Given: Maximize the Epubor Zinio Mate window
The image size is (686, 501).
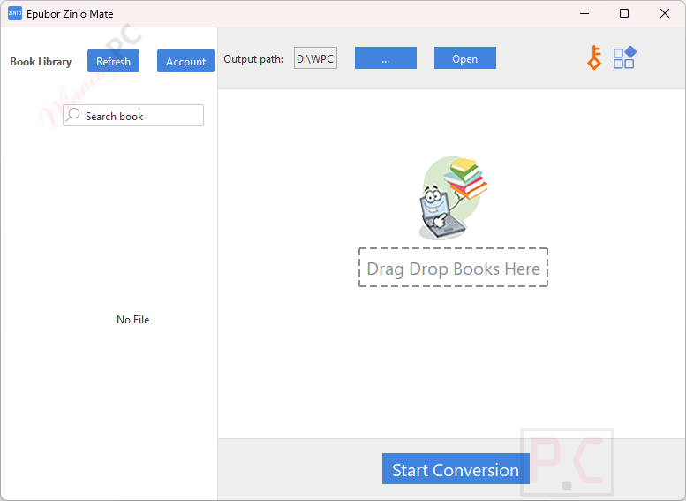Looking at the screenshot, I should pos(624,13).
